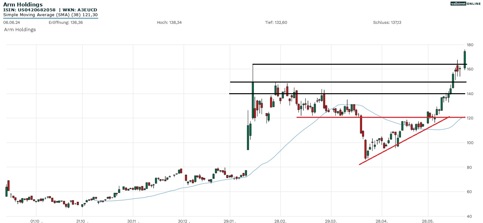This screenshot has width=483, height=223.
Task: Click the 28.05. date axis label
Action: click(428, 221)
